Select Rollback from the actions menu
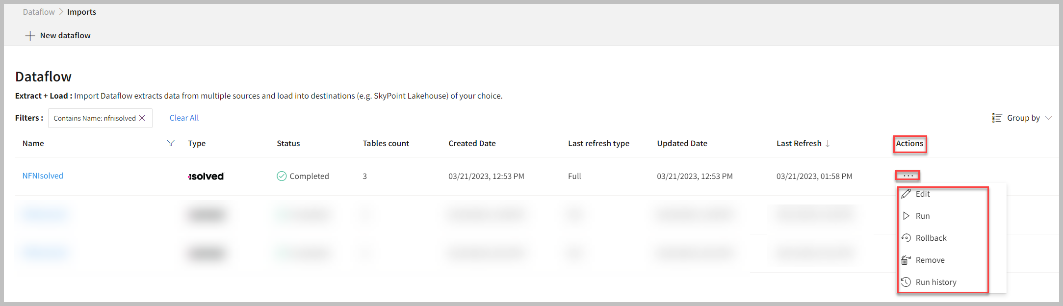Viewport: 1063px width, 306px height. click(x=931, y=238)
